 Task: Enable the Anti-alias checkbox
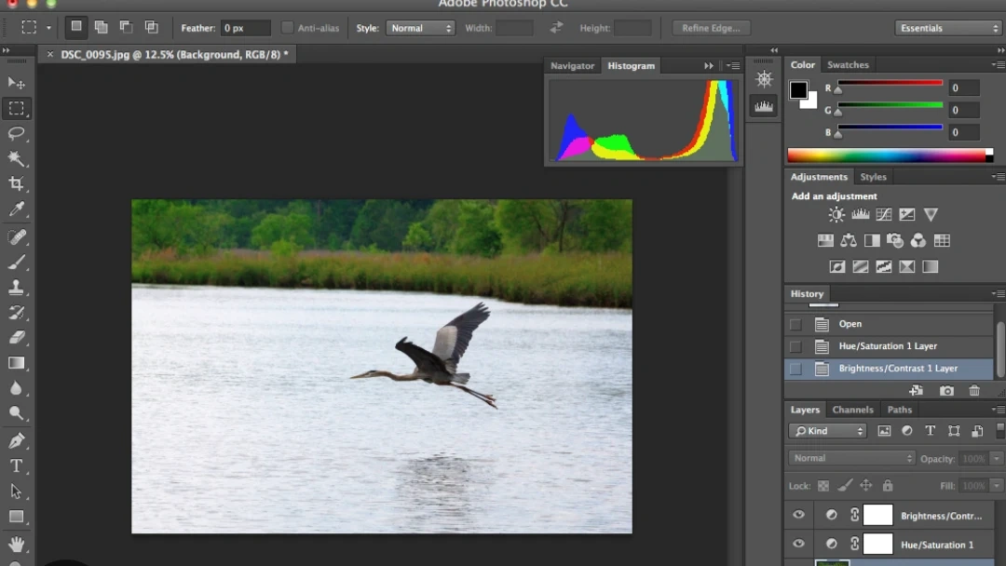pos(288,28)
